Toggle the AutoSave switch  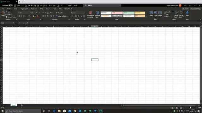point(10,5)
